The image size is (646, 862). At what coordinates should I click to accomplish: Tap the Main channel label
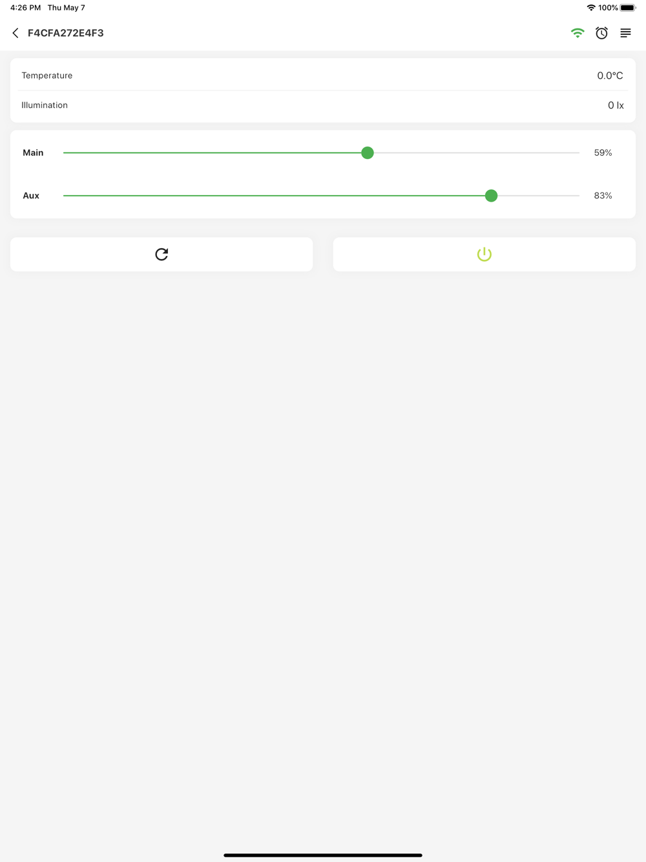pyautogui.click(x=33, y=153)
